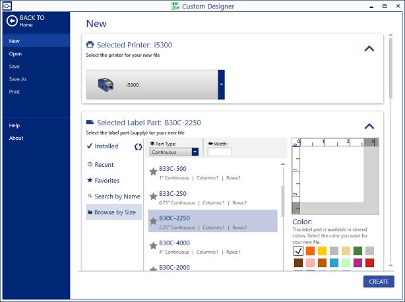Pick the magenta color swatch

(358, 262)
